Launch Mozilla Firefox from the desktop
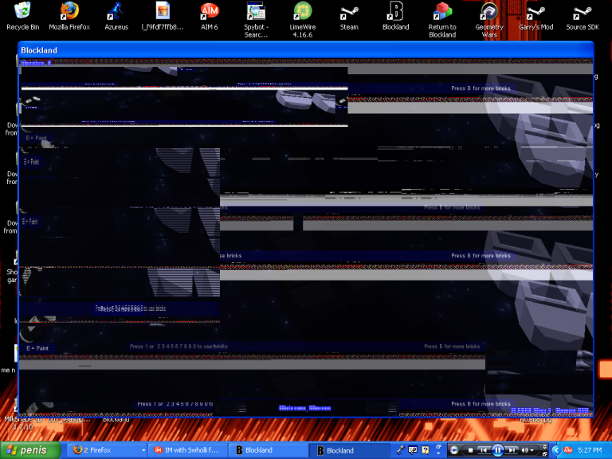This screenshot has height=459, width=612. pyautogui.click(x=69, y=17)
